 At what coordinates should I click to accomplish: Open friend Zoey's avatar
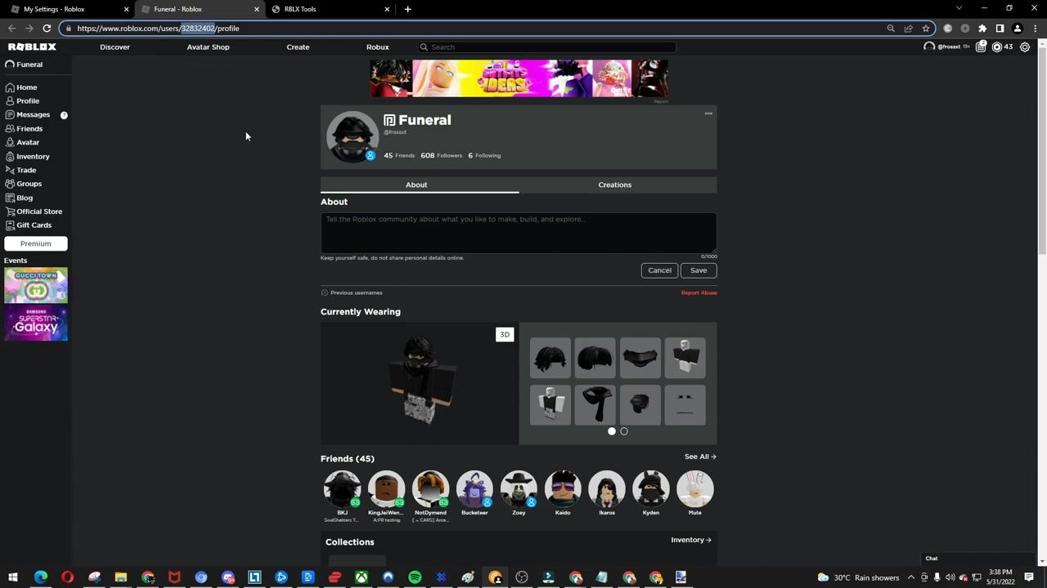[519, 489]
